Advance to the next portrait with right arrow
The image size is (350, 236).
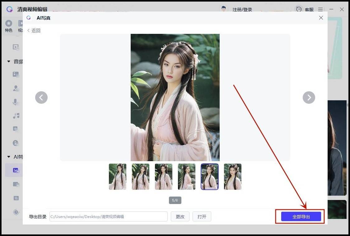click(309, 98)
